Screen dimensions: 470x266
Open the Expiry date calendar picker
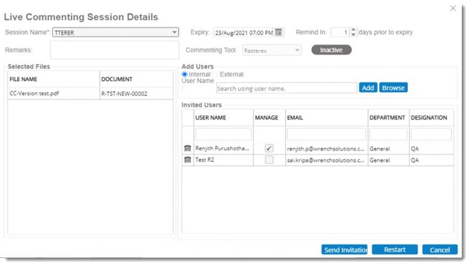click(x=279, y=32)
